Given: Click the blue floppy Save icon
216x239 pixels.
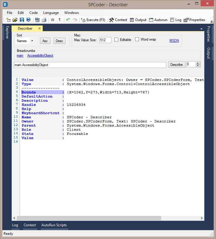Looking at the screenshot, I should coord(22,20).
